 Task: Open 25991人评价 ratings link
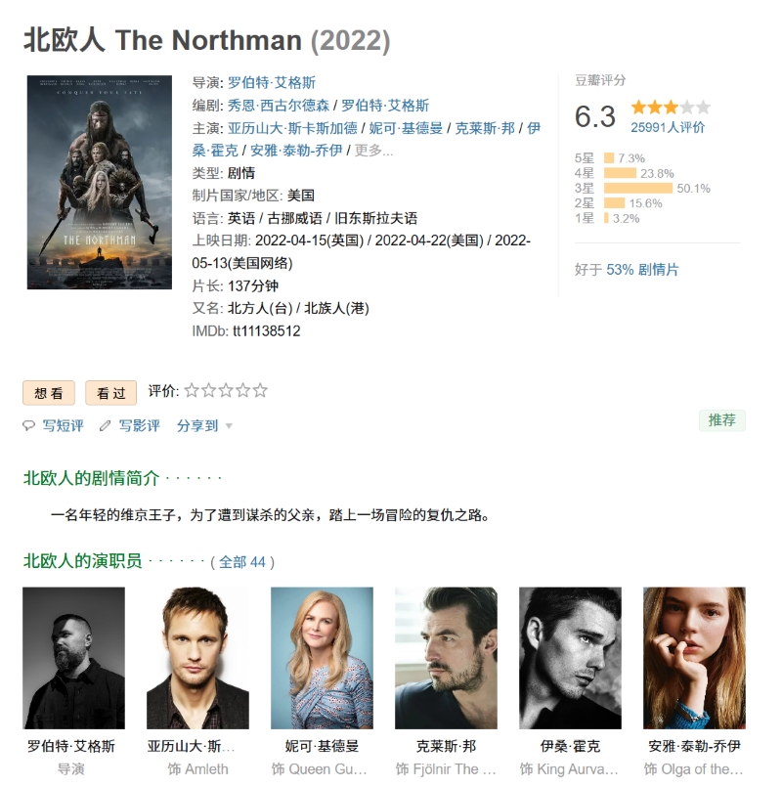pos(668,127)
